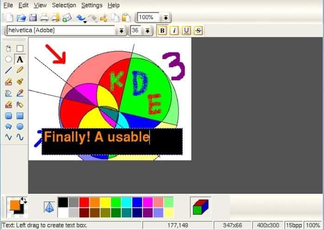Screen dimensions: 324x230
Task: Select the Text tool (letter A)
Action: click(20, 59)
